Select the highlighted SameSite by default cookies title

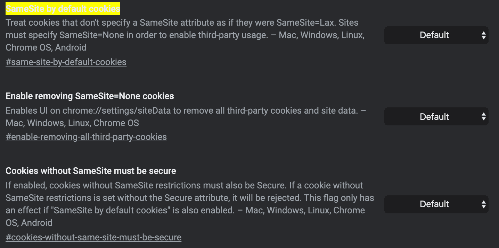63,9
